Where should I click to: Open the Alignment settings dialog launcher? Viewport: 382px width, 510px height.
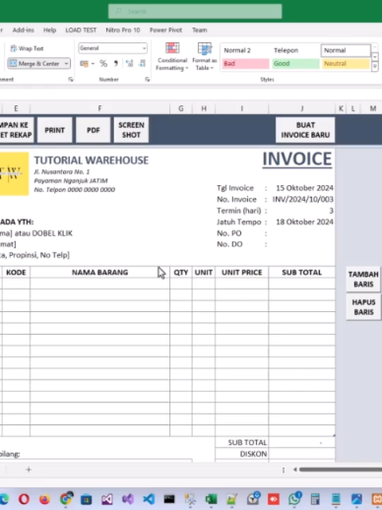coord(71,79)
